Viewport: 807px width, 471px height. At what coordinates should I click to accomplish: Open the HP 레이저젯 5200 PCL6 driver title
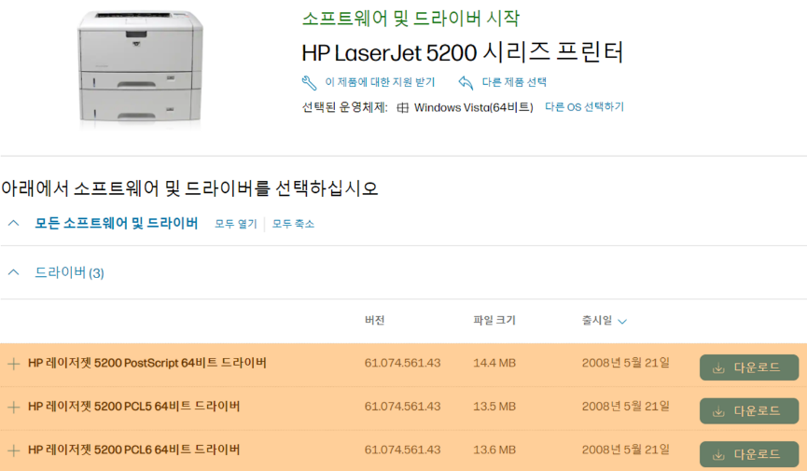(133, 450)
